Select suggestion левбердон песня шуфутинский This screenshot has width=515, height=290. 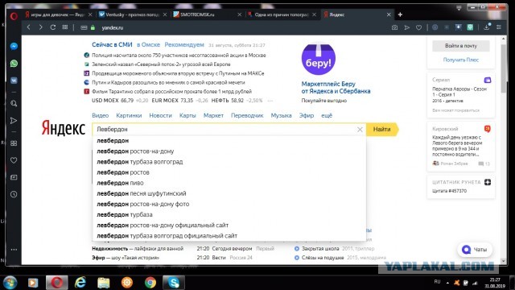(229, 193)
